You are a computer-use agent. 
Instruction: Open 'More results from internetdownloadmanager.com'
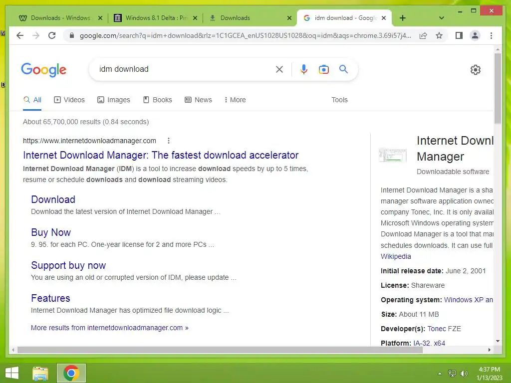click(x=109, y=328)
